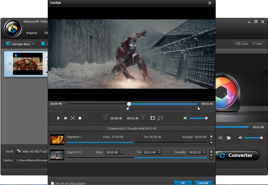This screenshot has width=268, height=185.
Task: Click Carregar disco in main window
Action: click(x=18, y=44)
